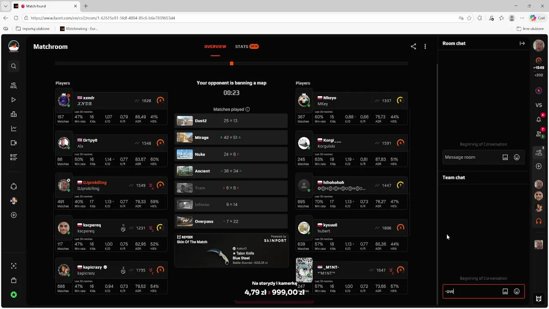Open player xxndr's profile name
Screen dimensions: 549x309
89,98
